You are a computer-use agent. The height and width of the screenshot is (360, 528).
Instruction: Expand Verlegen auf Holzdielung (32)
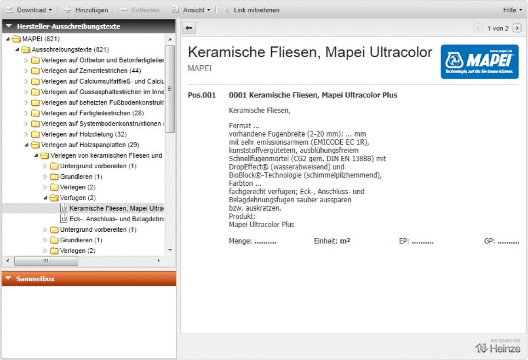point(26,134)
